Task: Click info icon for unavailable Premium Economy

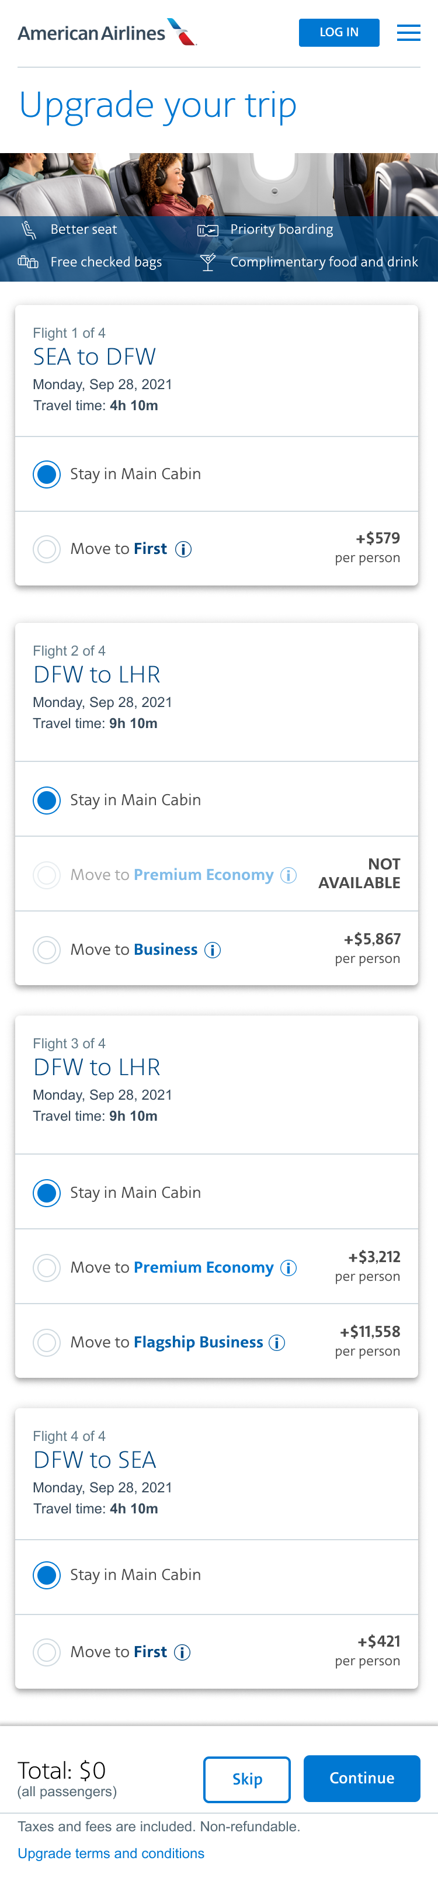Action: pyautogui.click(x=288, y=875)
